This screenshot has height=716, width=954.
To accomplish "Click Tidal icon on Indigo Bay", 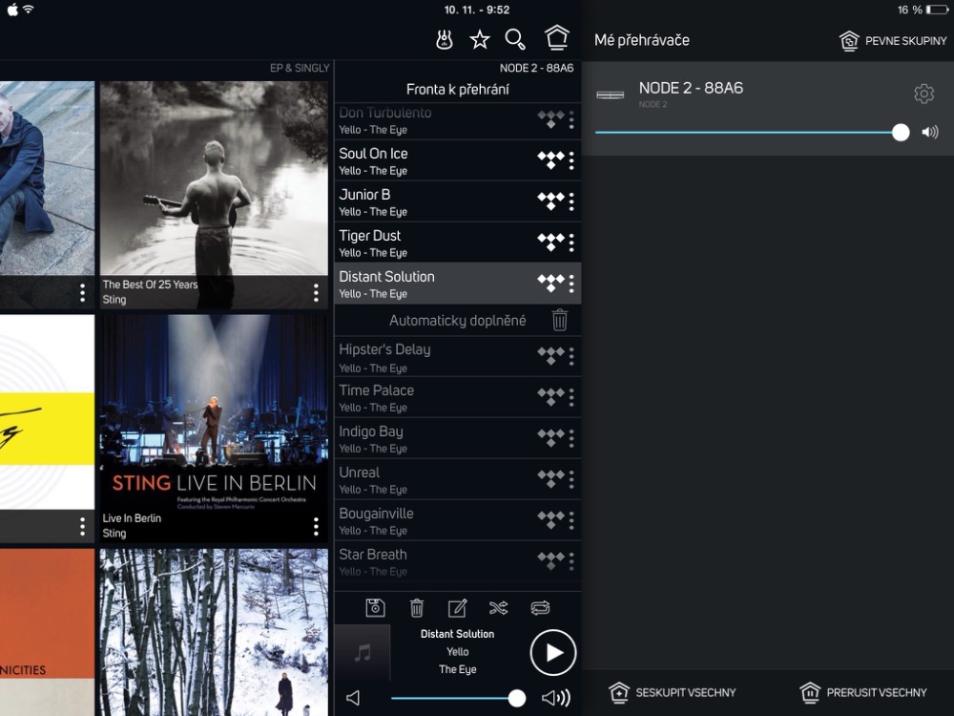I will click(550, 438).
